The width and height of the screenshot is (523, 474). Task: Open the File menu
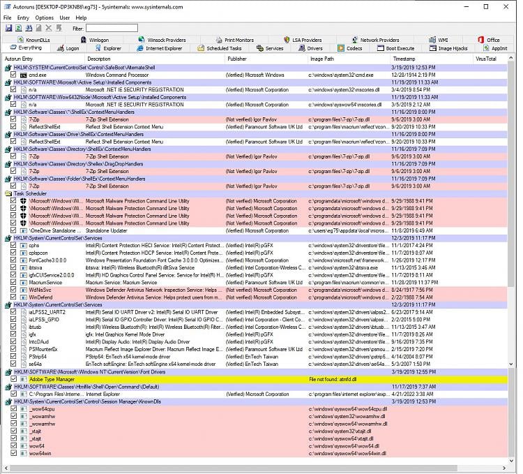pyautogui.click(x=8, y=17)
